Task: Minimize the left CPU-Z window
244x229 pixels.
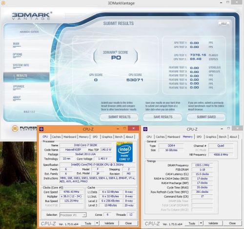Action: coord(118,129)
